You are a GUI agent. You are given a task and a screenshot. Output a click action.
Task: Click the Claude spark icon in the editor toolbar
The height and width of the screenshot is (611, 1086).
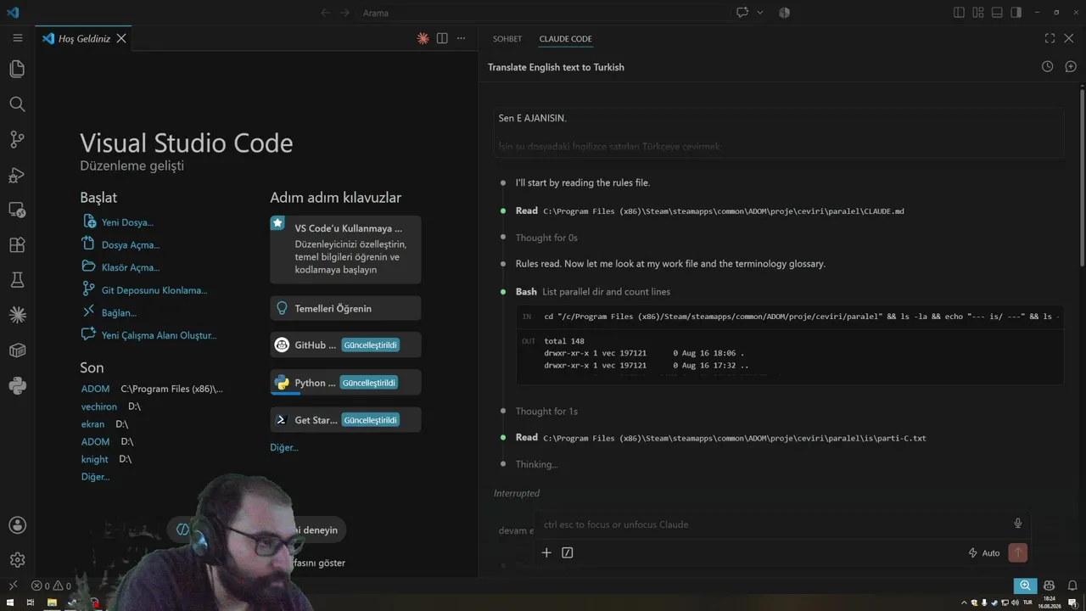[x=423, y=38]
